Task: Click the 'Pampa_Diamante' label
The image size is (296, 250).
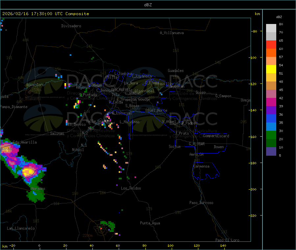Action: [x=13, y=107]
